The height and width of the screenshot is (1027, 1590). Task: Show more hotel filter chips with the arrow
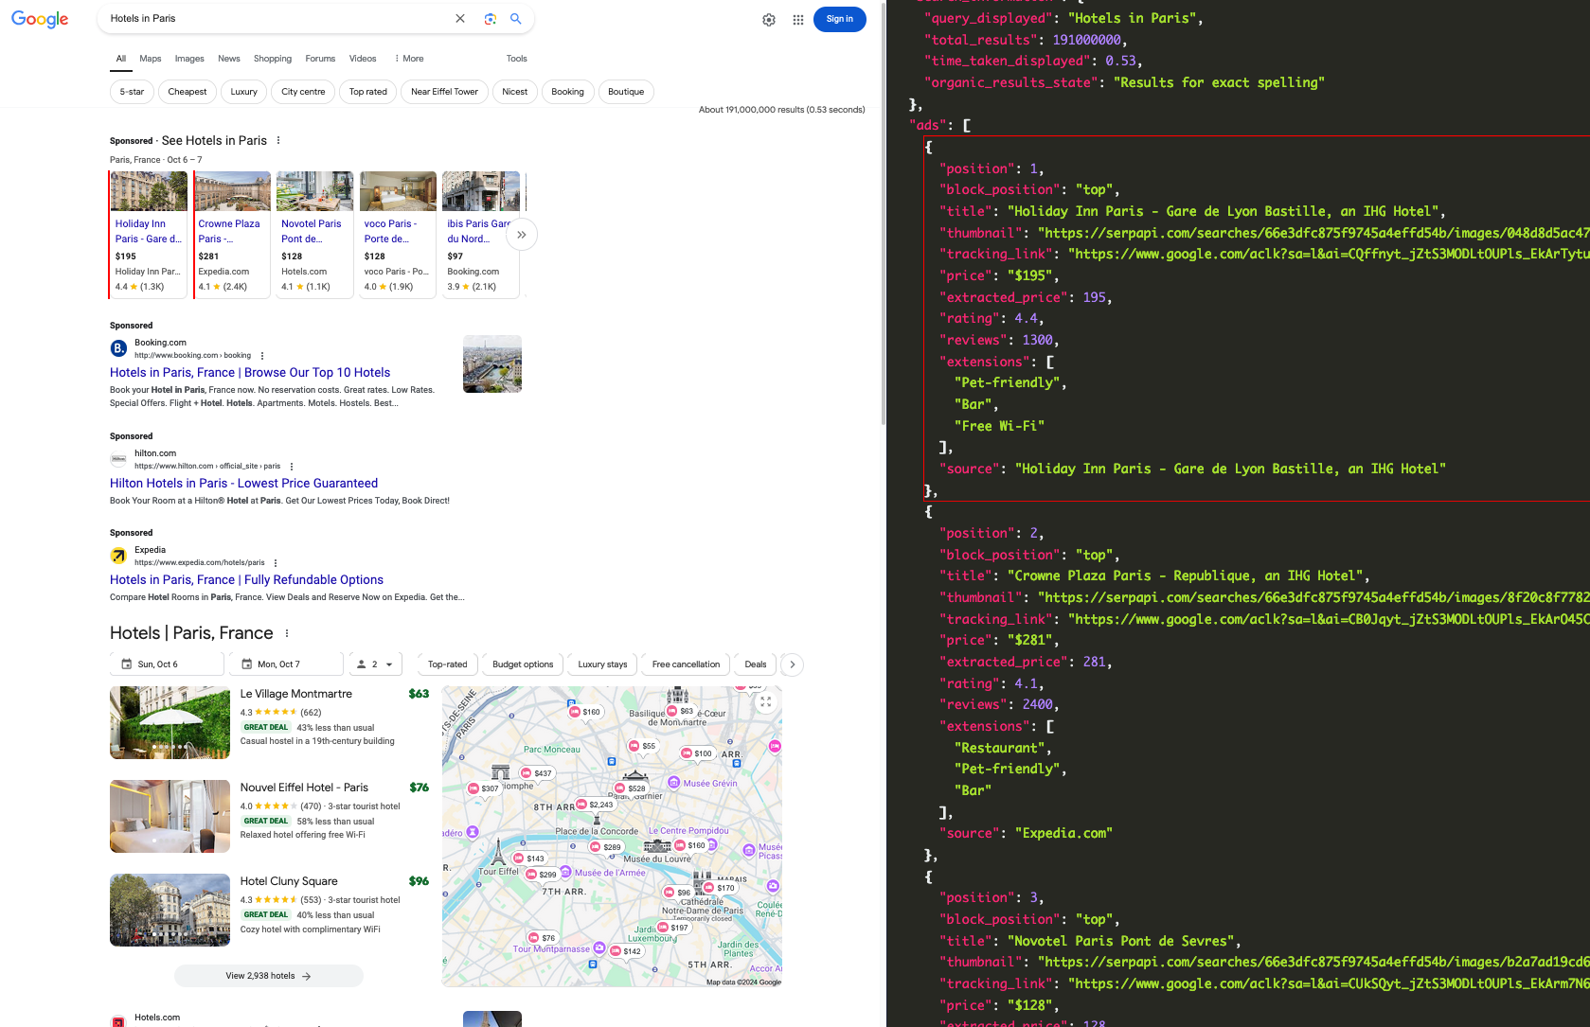[x=793, y=664]
